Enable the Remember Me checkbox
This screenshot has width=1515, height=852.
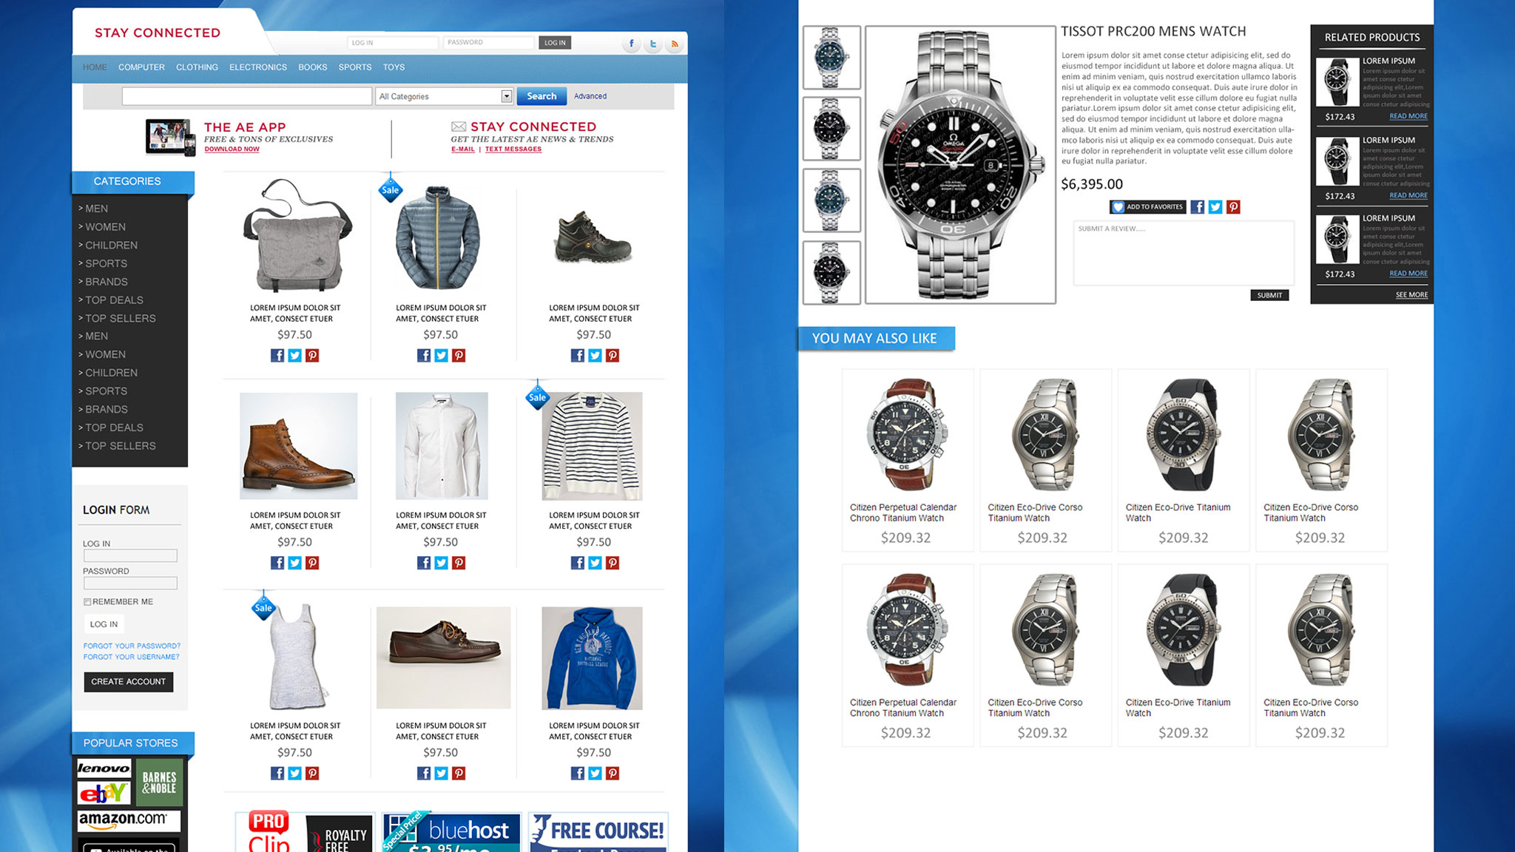click(x=87, y=602)
